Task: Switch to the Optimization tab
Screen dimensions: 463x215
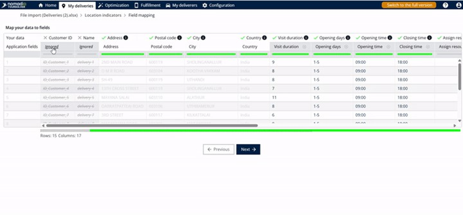Action: 114,5
